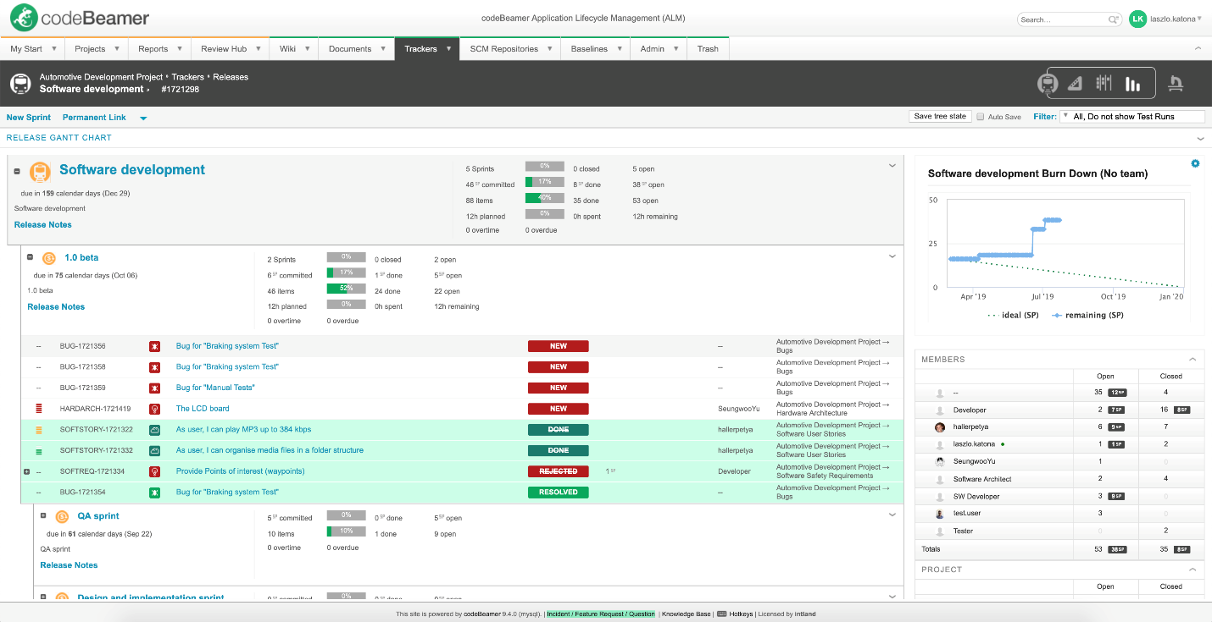
Task: Click the test.user member avatar
Action: point(940,514)
